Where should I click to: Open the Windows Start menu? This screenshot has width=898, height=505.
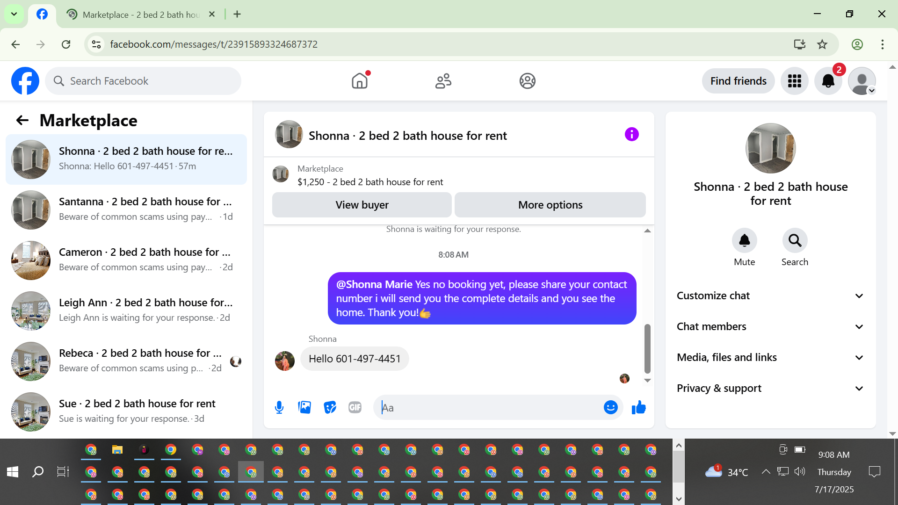13,472
